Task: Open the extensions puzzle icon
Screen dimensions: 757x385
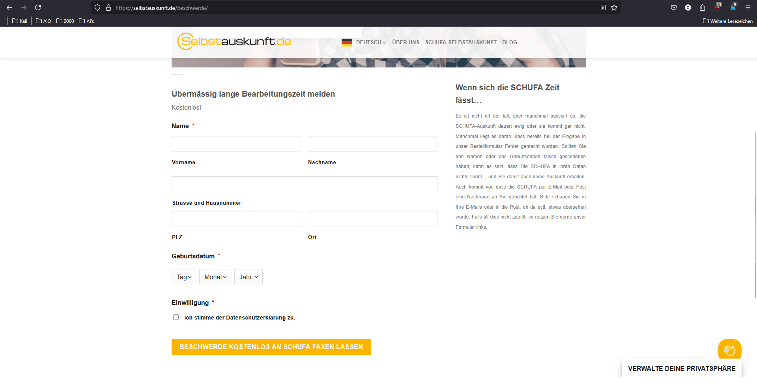Action: coord(702,7)
